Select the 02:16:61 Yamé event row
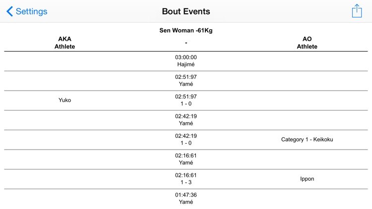The width and height of the screenshot is (372, 209). click(186, 159)
